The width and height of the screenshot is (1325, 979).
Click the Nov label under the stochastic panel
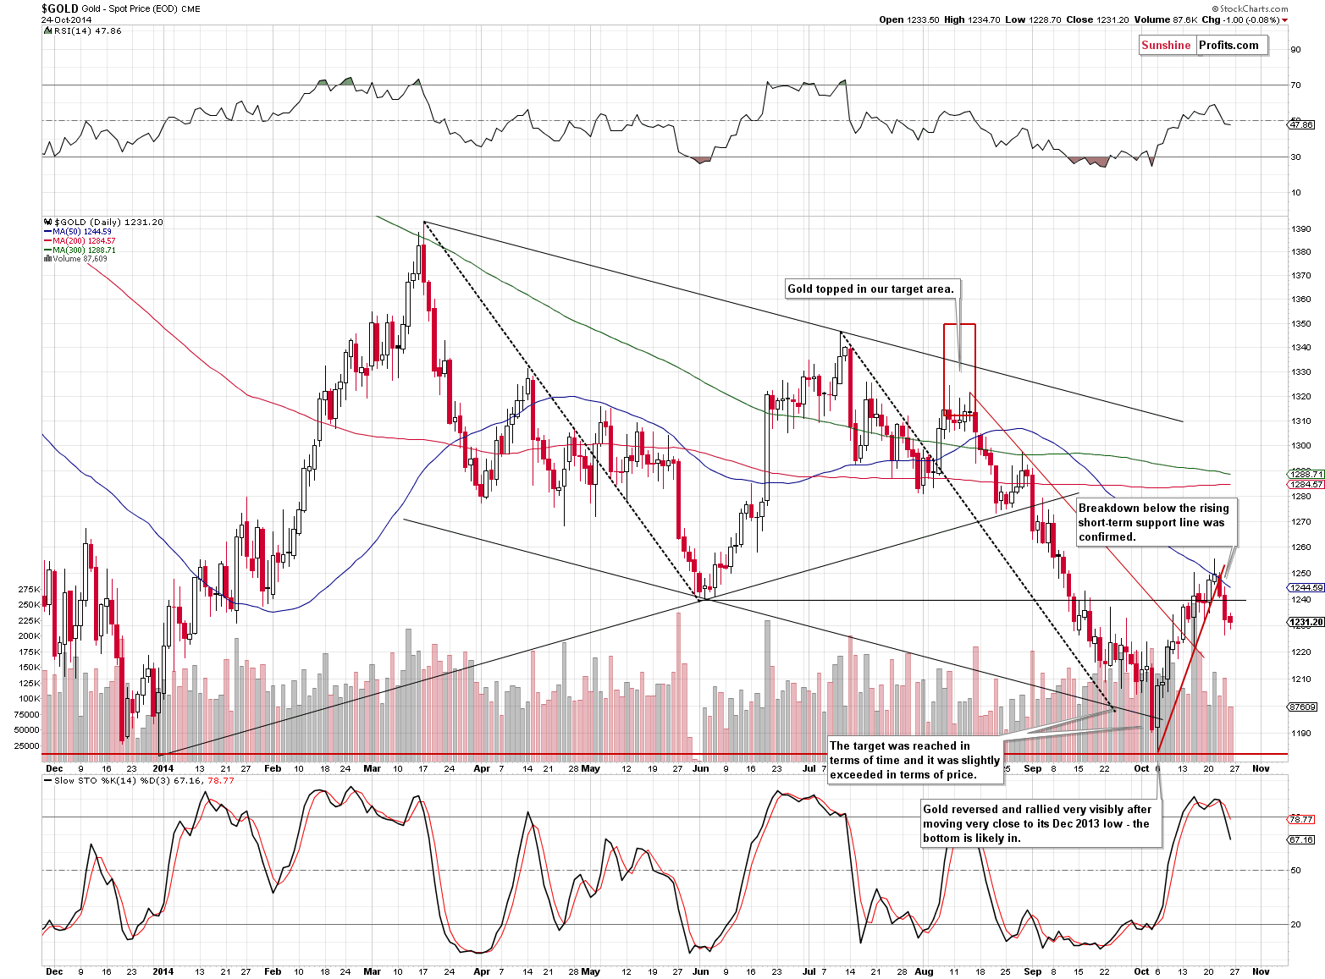1261,971
